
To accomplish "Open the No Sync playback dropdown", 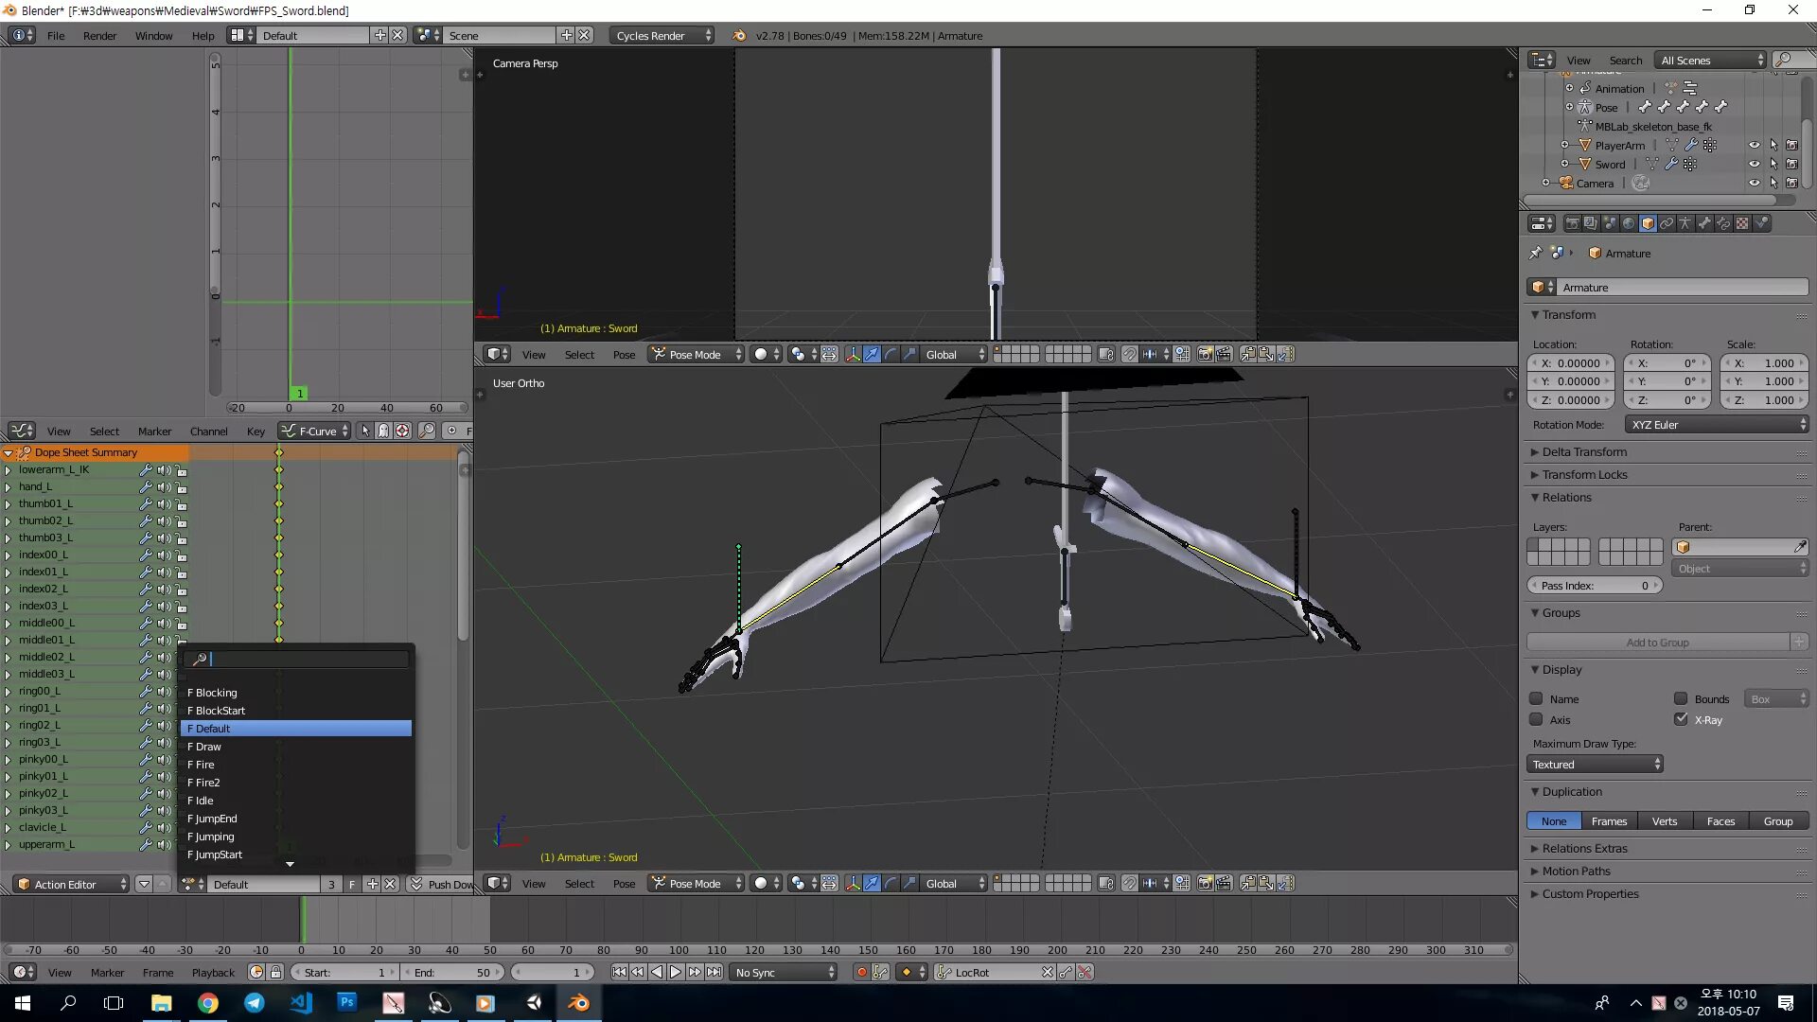I will pyautogui.click(x=785, y=972).
